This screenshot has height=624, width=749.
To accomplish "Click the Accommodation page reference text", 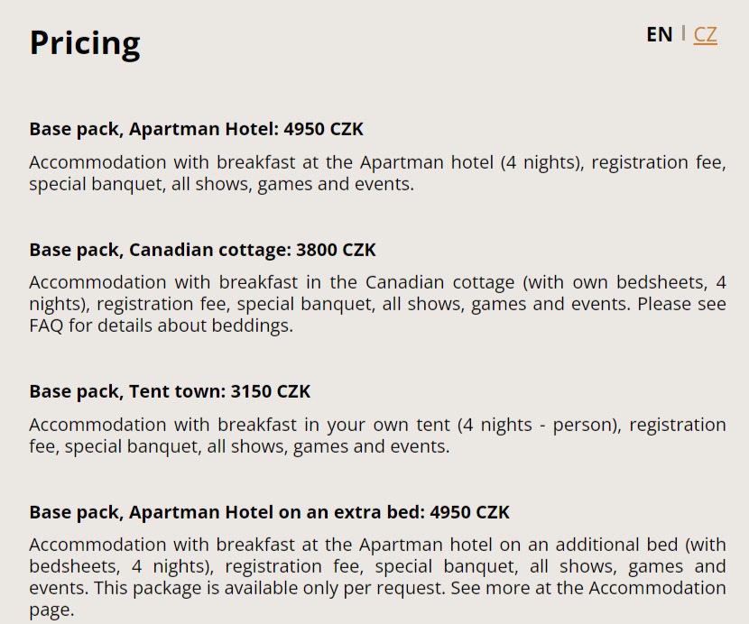I will coord(657,588).
